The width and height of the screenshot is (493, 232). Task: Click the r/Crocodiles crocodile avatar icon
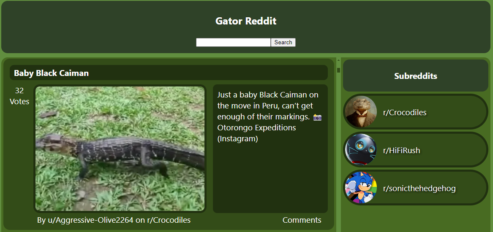[x=361, y=111]
